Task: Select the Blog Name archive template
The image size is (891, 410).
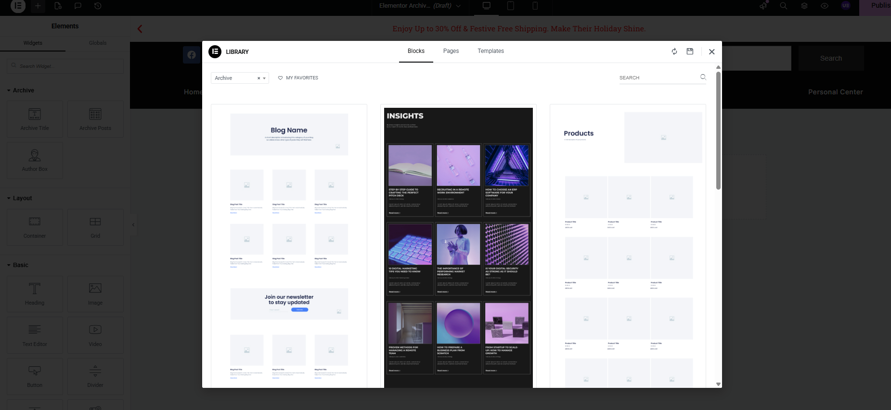Action: [289, 246]
